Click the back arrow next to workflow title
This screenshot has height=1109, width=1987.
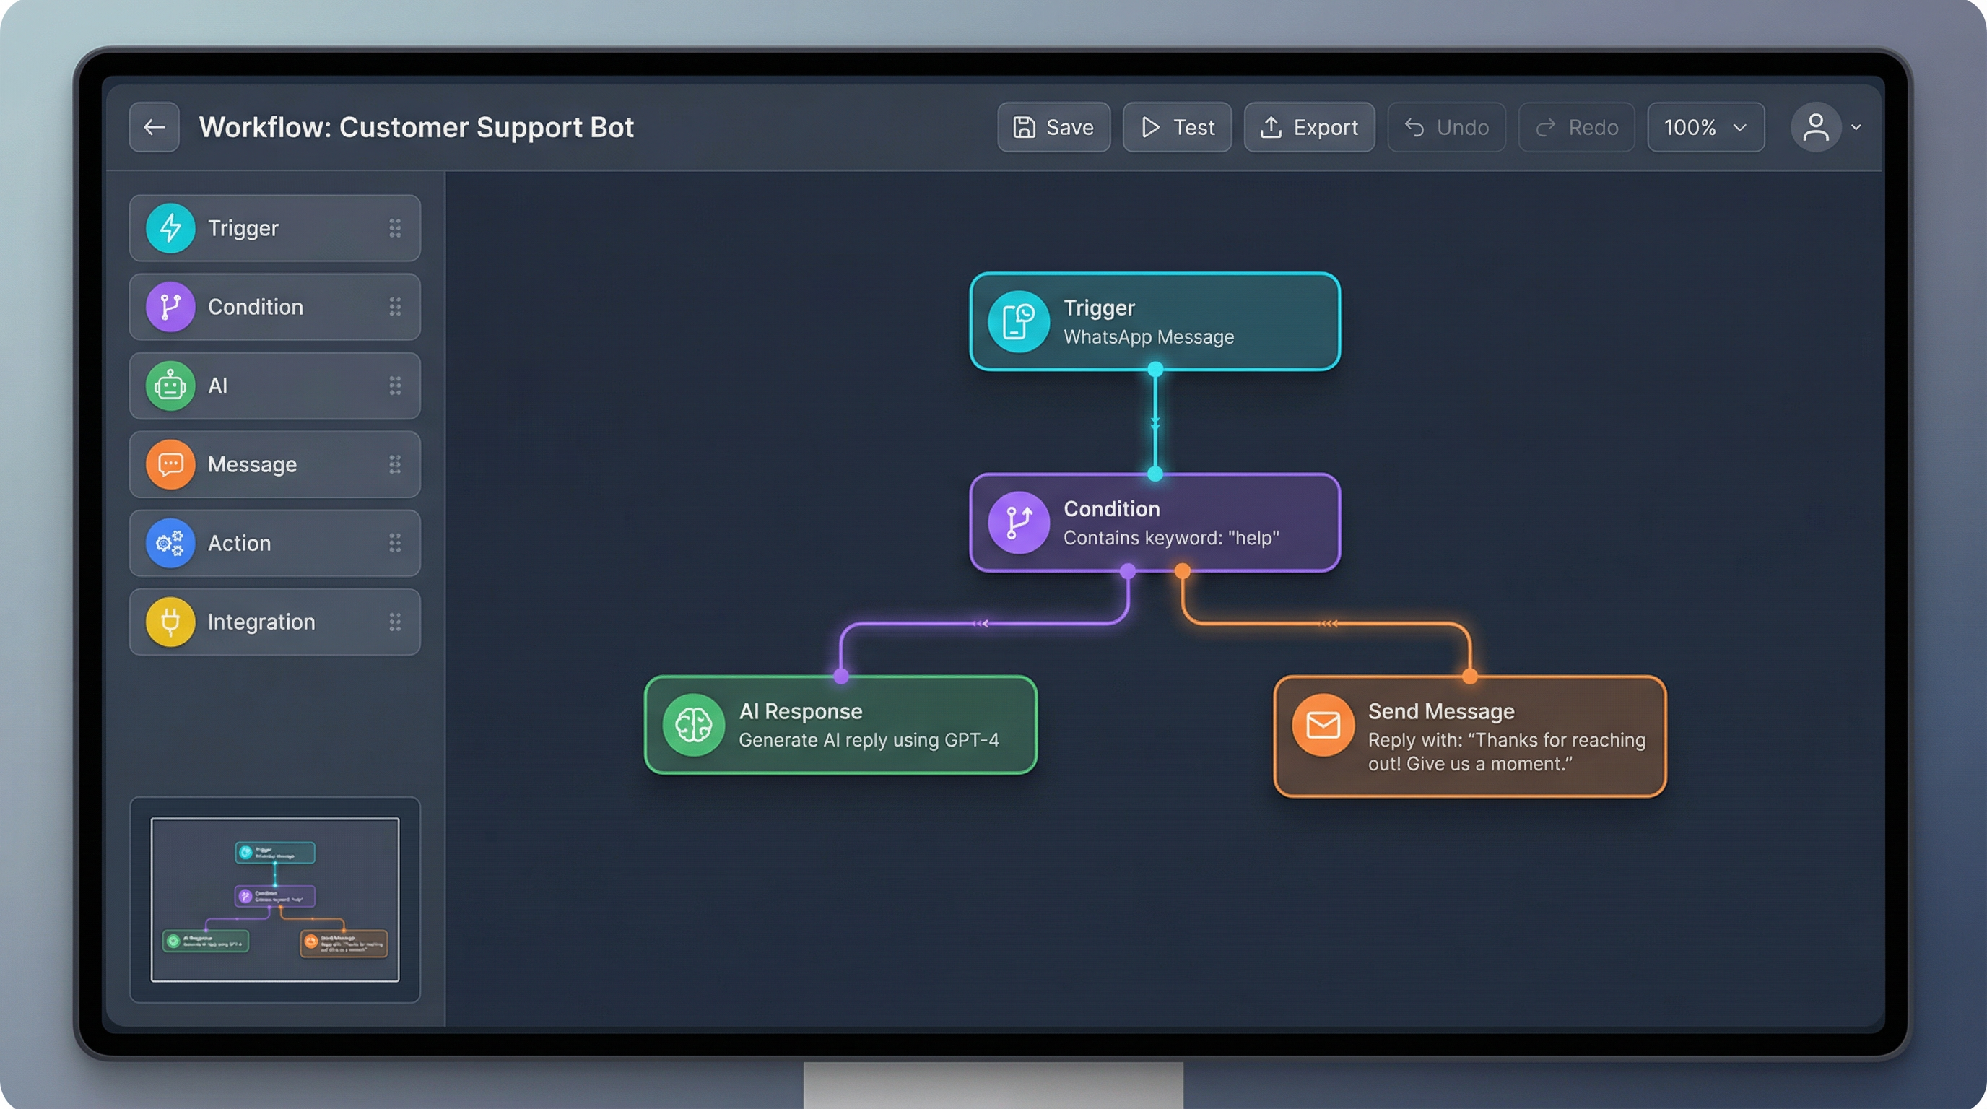(x=154, y=126)
